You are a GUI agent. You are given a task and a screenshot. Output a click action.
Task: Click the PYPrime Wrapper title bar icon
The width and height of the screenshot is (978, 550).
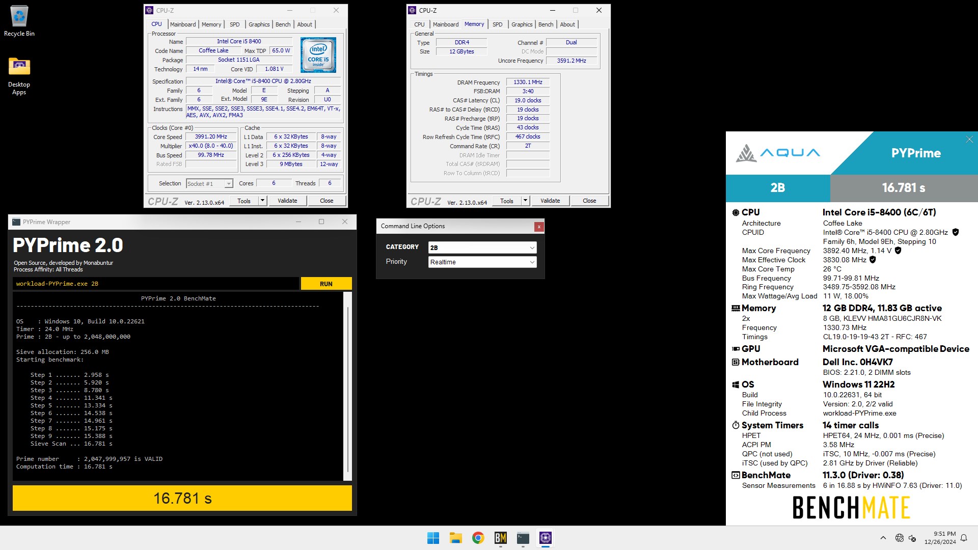coord(16,222)
